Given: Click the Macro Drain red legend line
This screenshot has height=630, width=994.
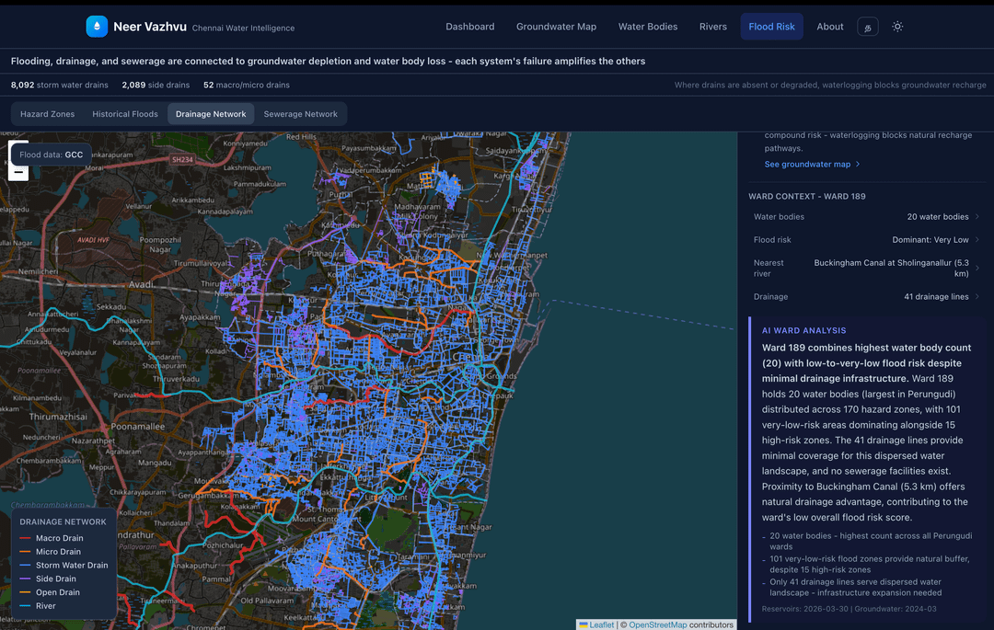Looking at the screenshot, I should 26,538.
